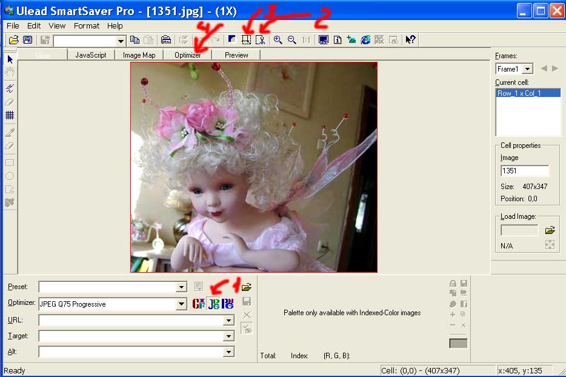Image resolution: width=566 pixels, height=377 pixels.
Task: Export HTML with the toolbar html icon
Action: pyautogui.click(x=165, y=40)
